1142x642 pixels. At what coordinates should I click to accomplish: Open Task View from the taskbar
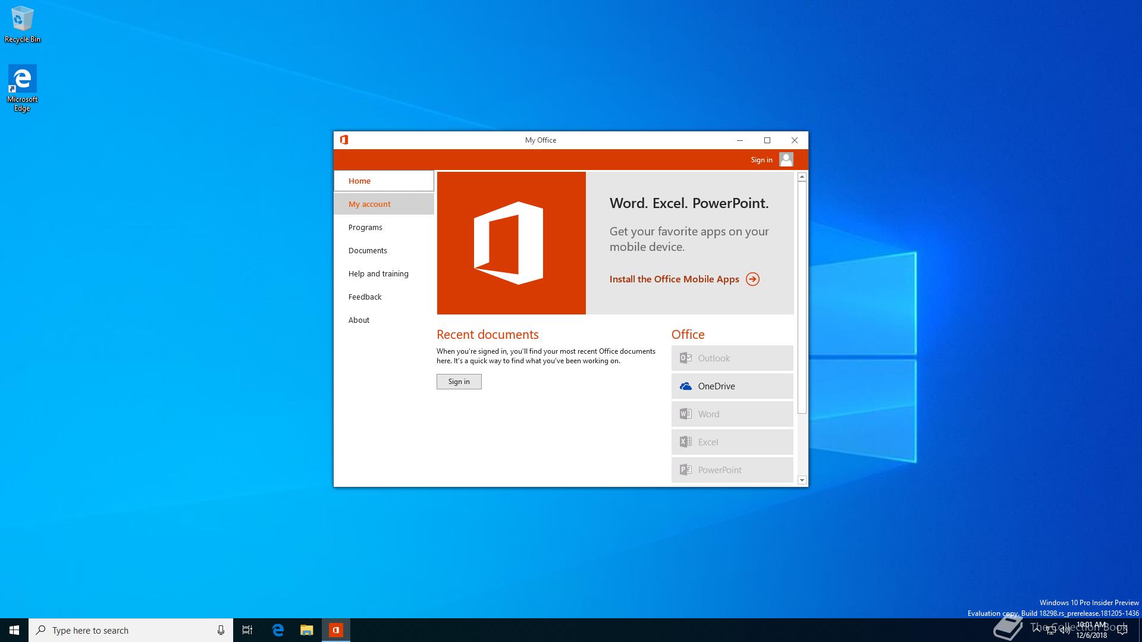pyautogui.click(x=247, y=630)
